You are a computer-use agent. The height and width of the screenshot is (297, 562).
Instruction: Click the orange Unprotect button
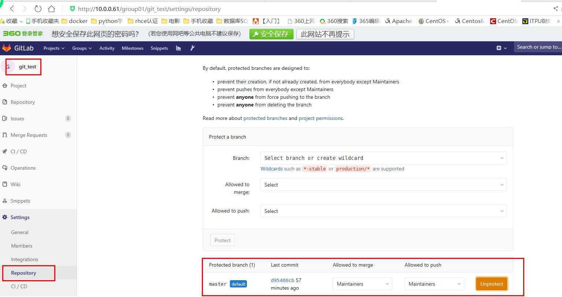(491, 284)
